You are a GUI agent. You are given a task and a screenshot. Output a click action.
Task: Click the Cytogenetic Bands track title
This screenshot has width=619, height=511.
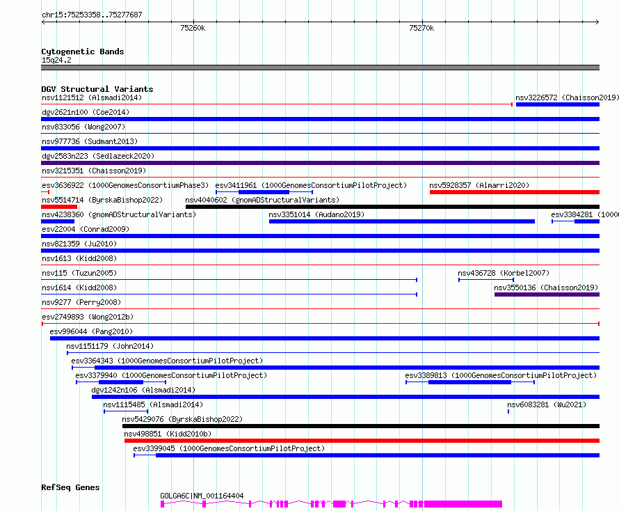tap(83, 52)
